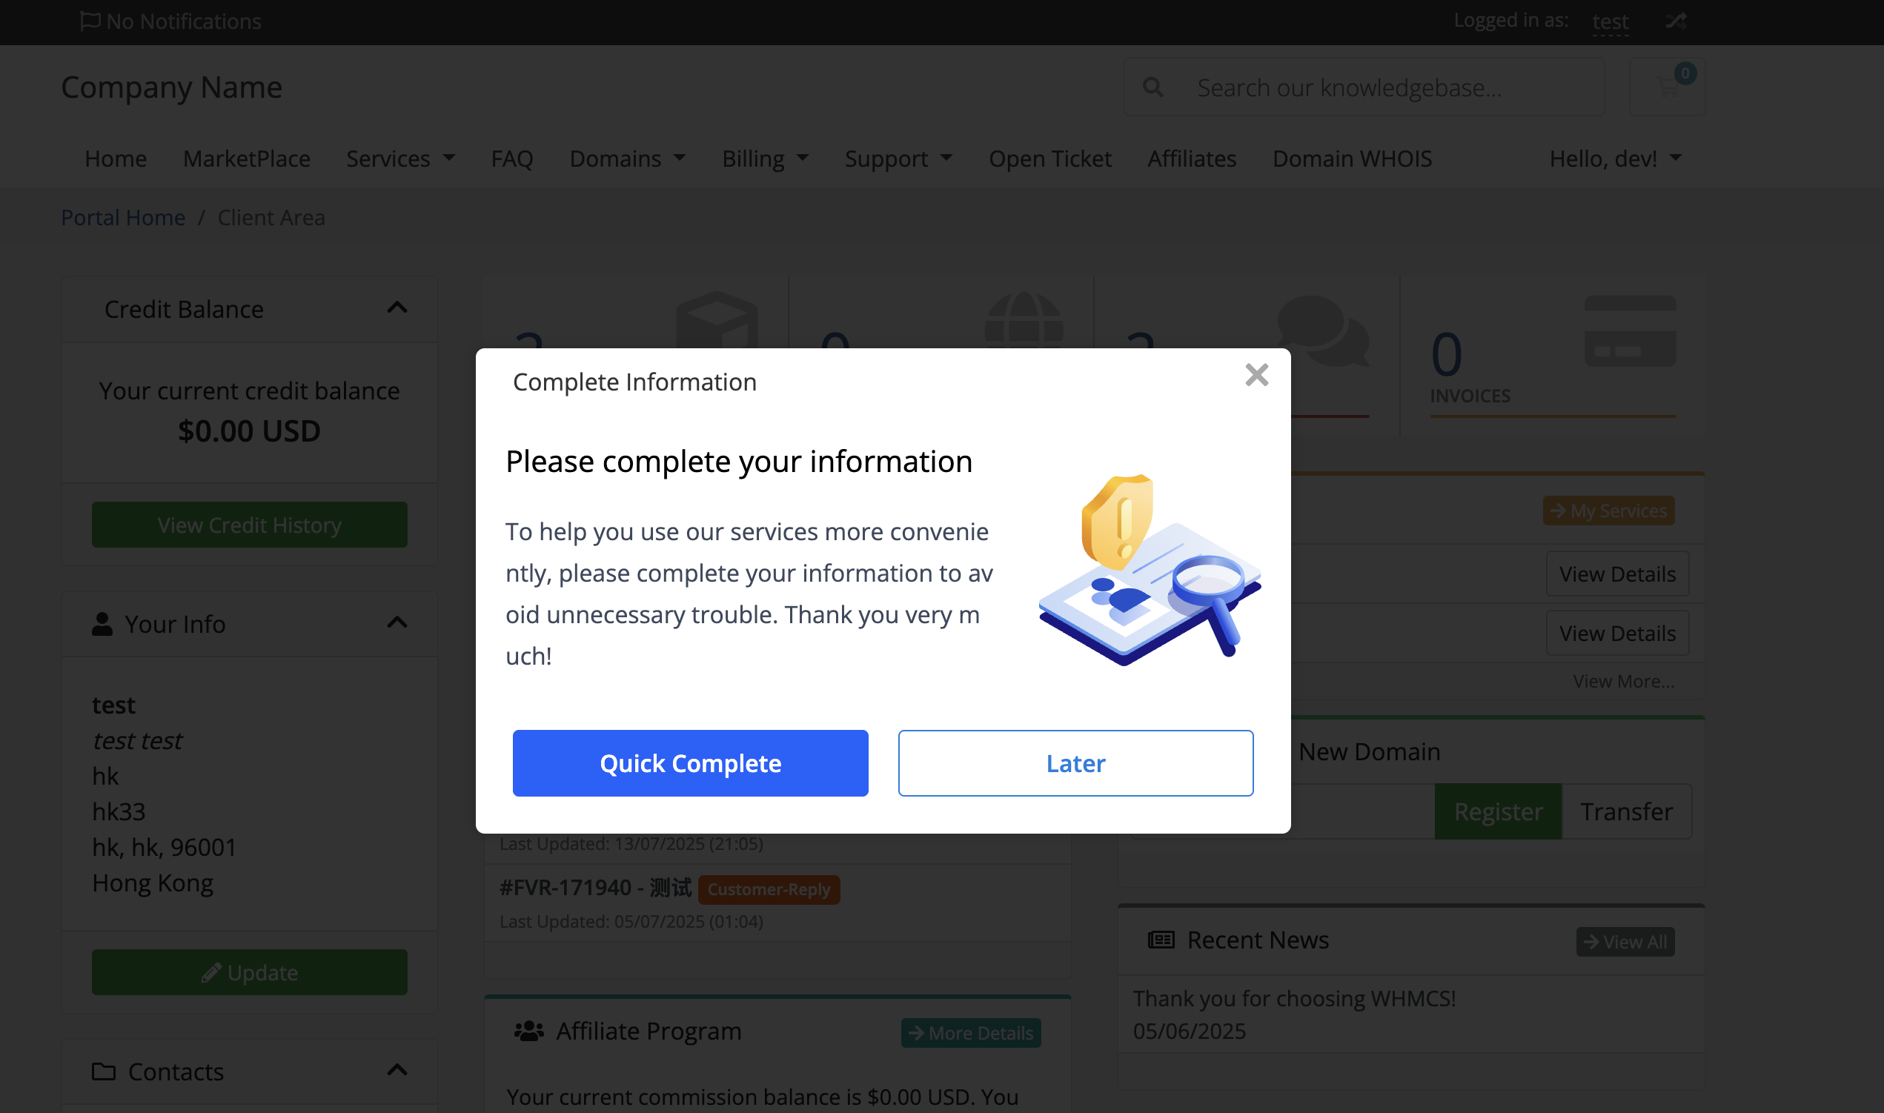The image size is (1884, 1113).
Task: Go to the MarketPlace menu item
Action: click(x=247, y=159)
